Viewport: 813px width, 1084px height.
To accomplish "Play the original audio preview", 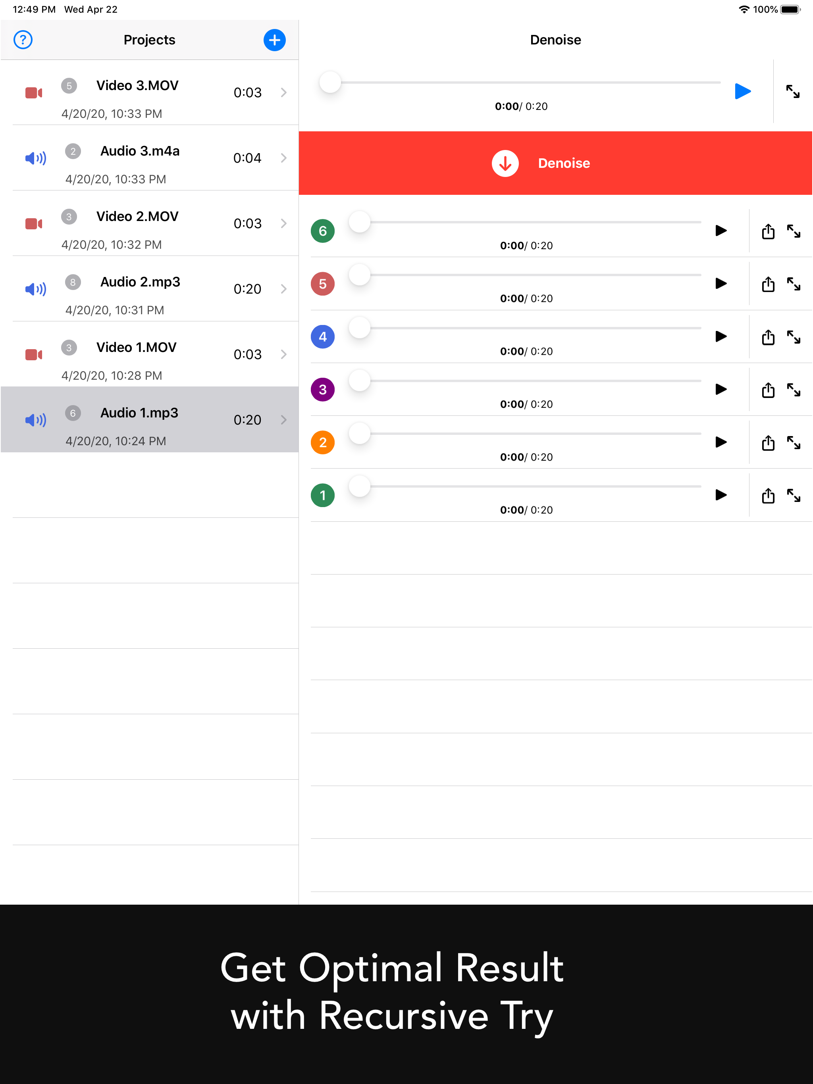I will (x=742, y=91).
